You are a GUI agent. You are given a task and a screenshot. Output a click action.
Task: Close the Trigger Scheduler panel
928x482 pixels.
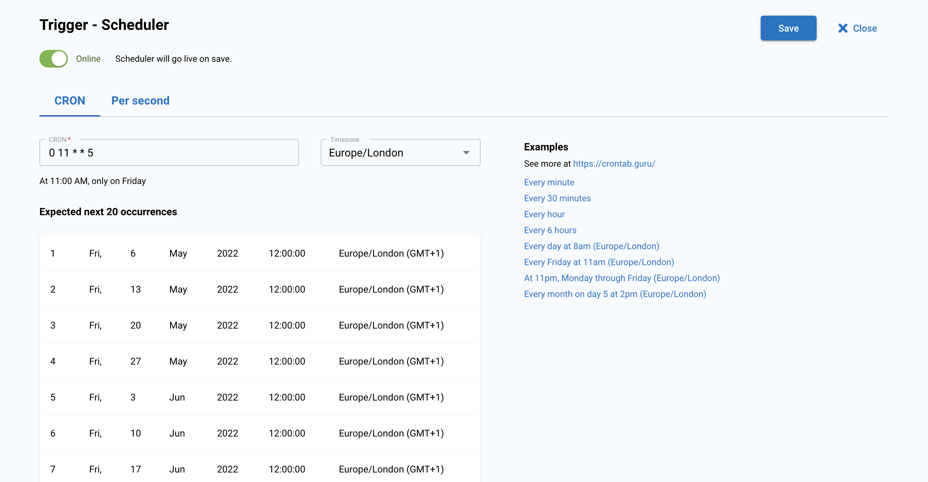[857, 28]
